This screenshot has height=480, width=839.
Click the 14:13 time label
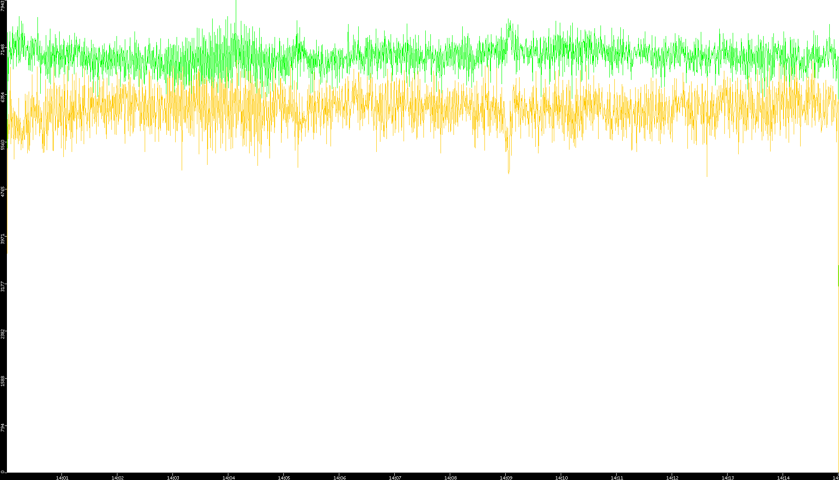coord(728,478)
